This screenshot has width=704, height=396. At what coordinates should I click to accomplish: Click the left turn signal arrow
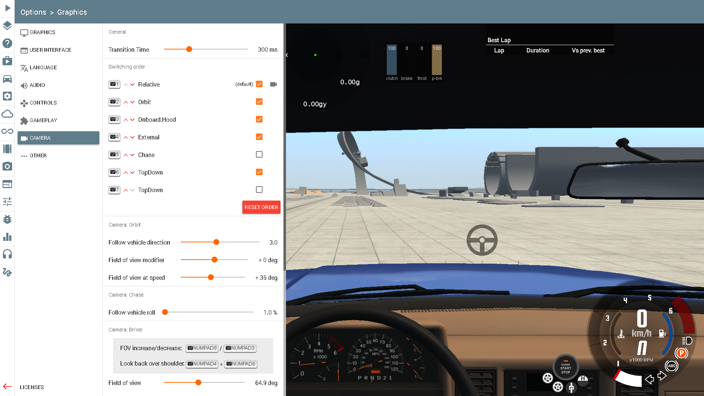(649, 379)
